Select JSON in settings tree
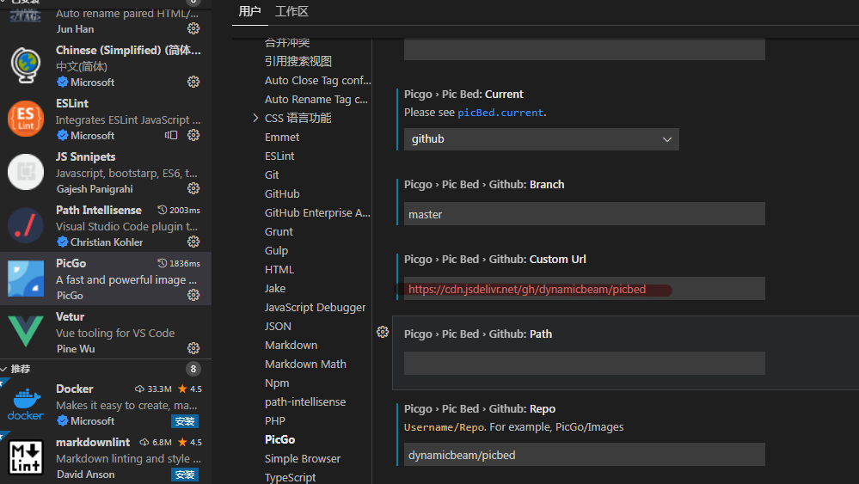Image resolution: width=859 pixels, height=484 pixels. 278,327
